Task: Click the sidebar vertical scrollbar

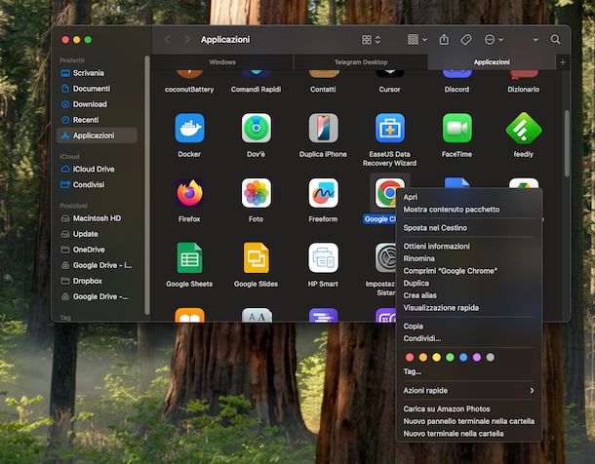Action: click(147, 185)
